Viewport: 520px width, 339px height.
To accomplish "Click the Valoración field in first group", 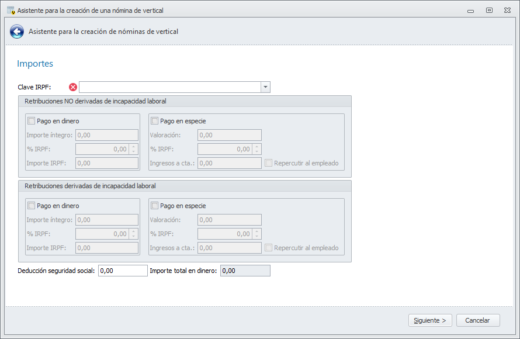I will coord(230,135).
